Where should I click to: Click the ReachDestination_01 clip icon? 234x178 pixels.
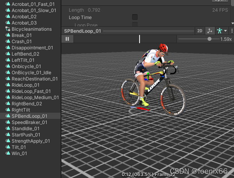click(x=8, y=79)
